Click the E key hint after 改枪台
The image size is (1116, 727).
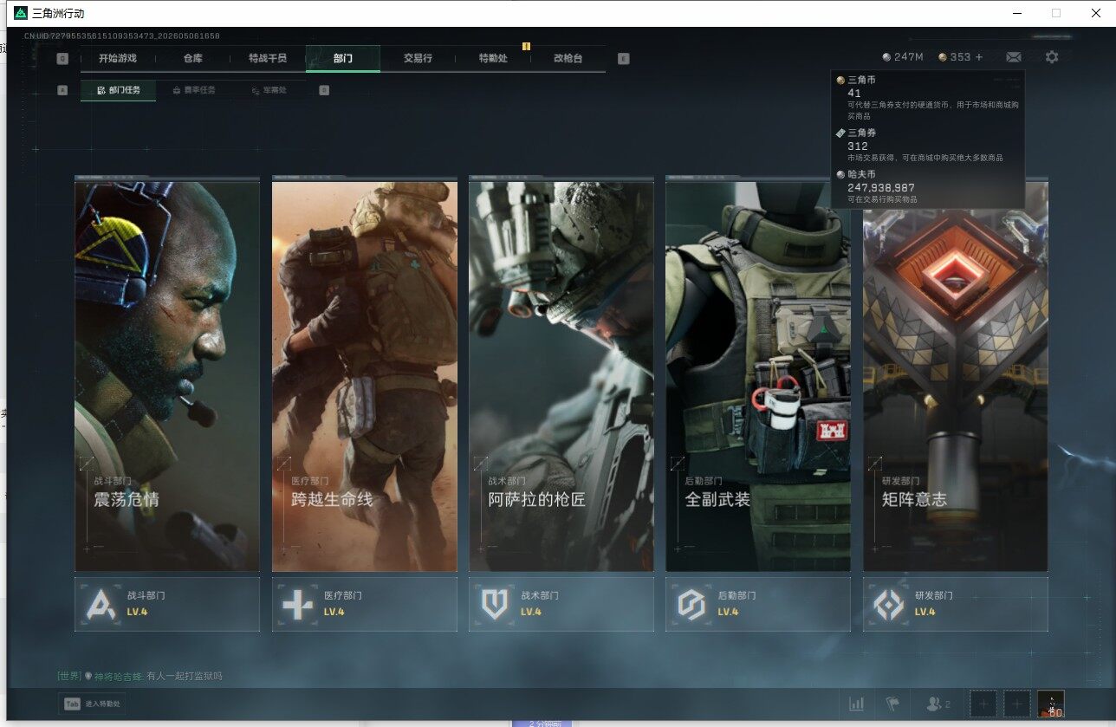(624, 59)
